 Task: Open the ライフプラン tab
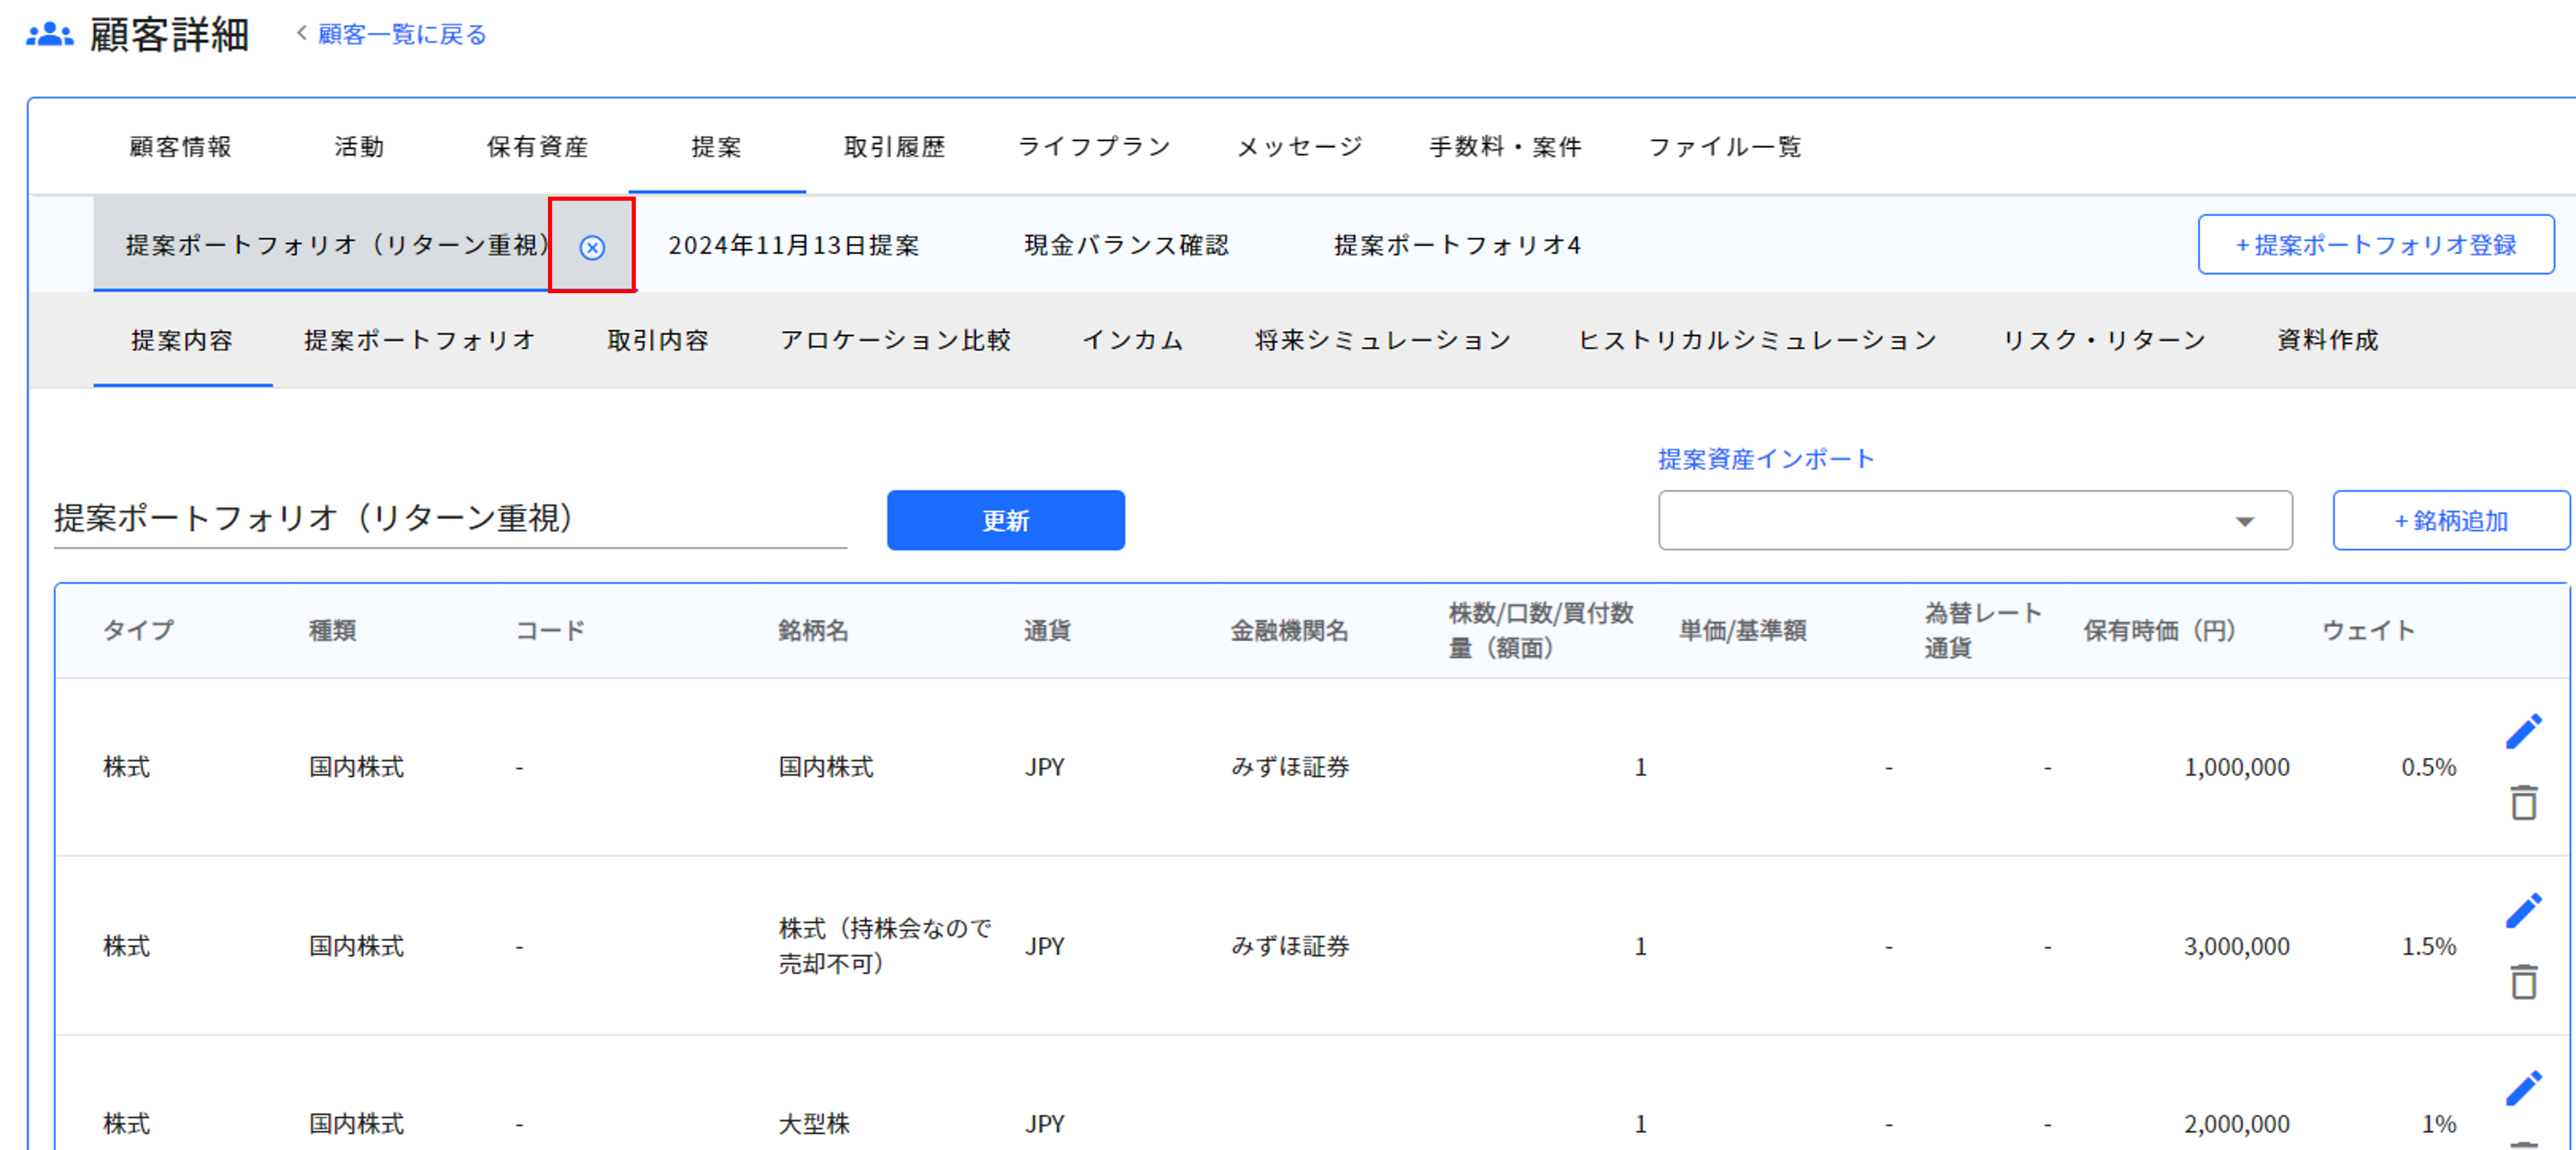pos(1094,147)
